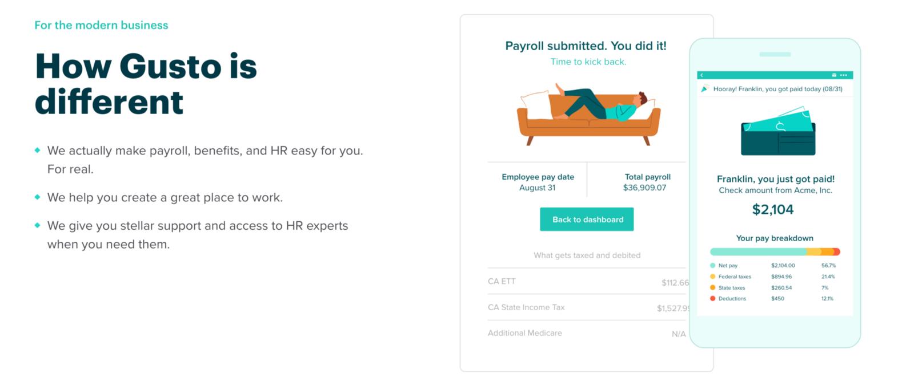
Task: Click the For the modern business label
Action: click(101, 25)
